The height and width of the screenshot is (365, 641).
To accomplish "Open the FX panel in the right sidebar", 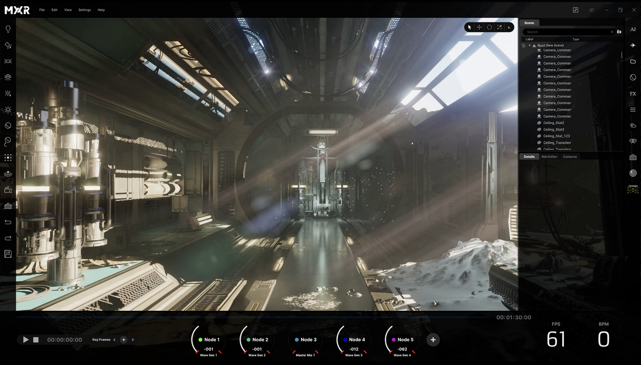I will tap(633, 94).
